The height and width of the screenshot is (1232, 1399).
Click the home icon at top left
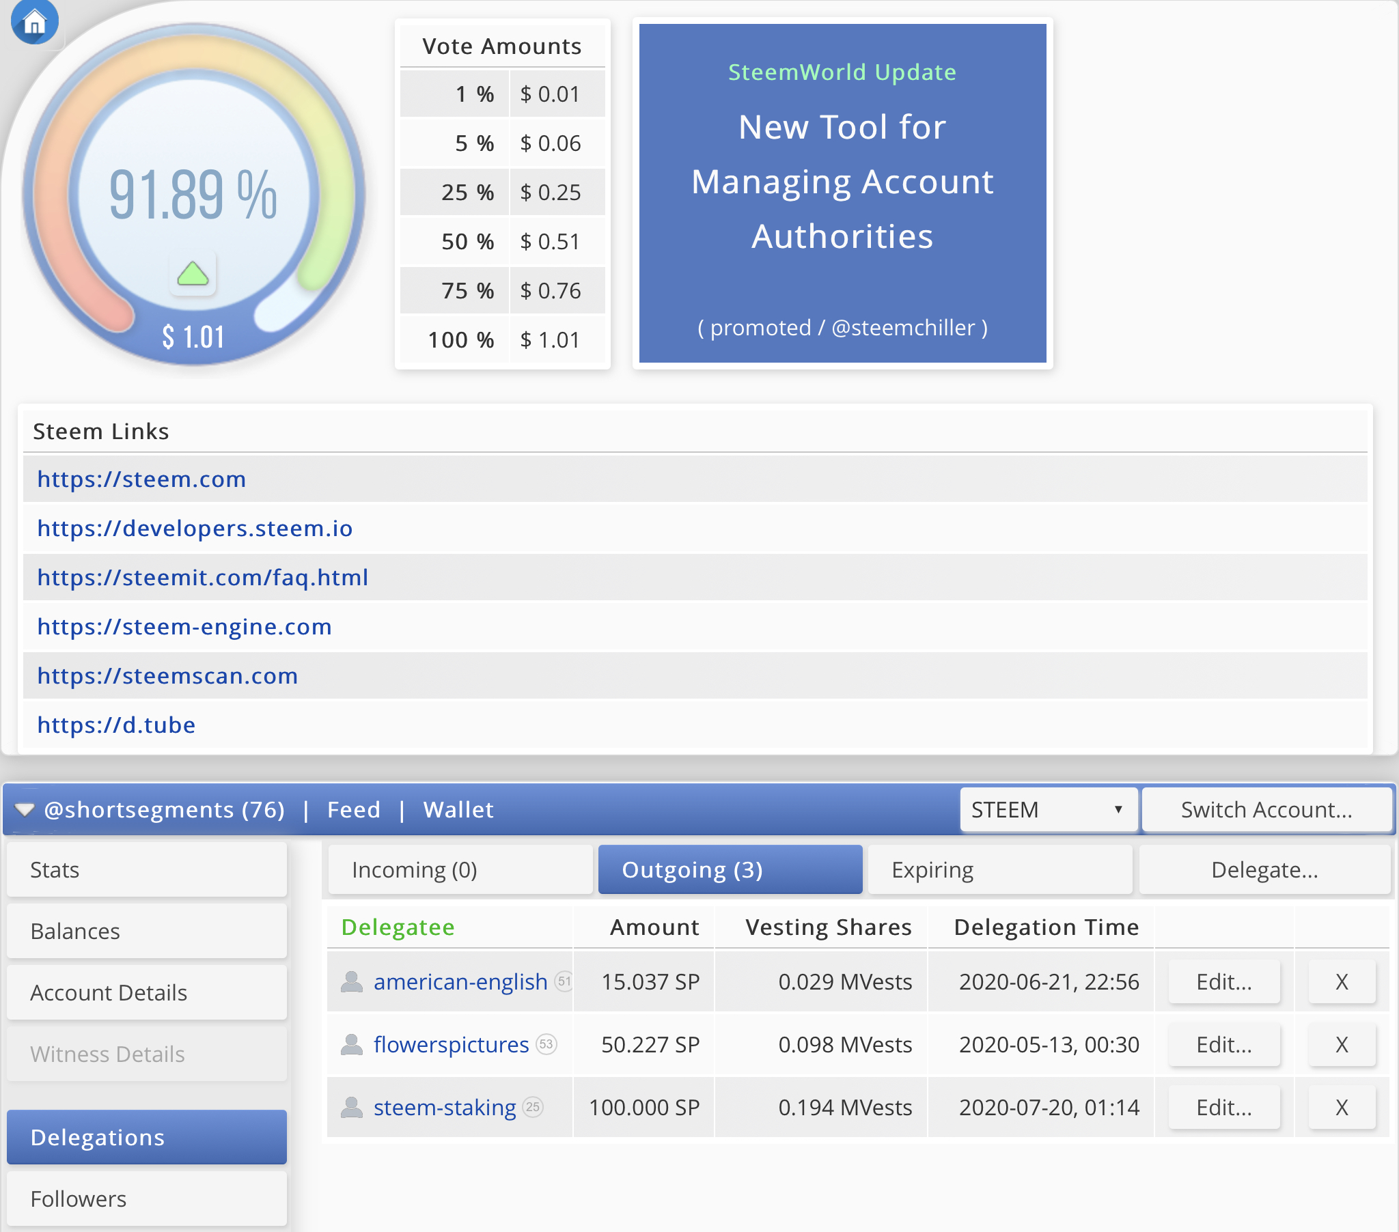click(34, 22)
